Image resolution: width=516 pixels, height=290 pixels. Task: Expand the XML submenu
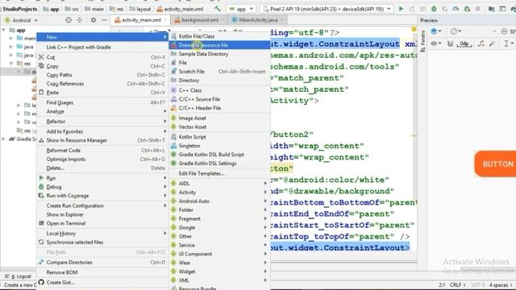[219, 280]
